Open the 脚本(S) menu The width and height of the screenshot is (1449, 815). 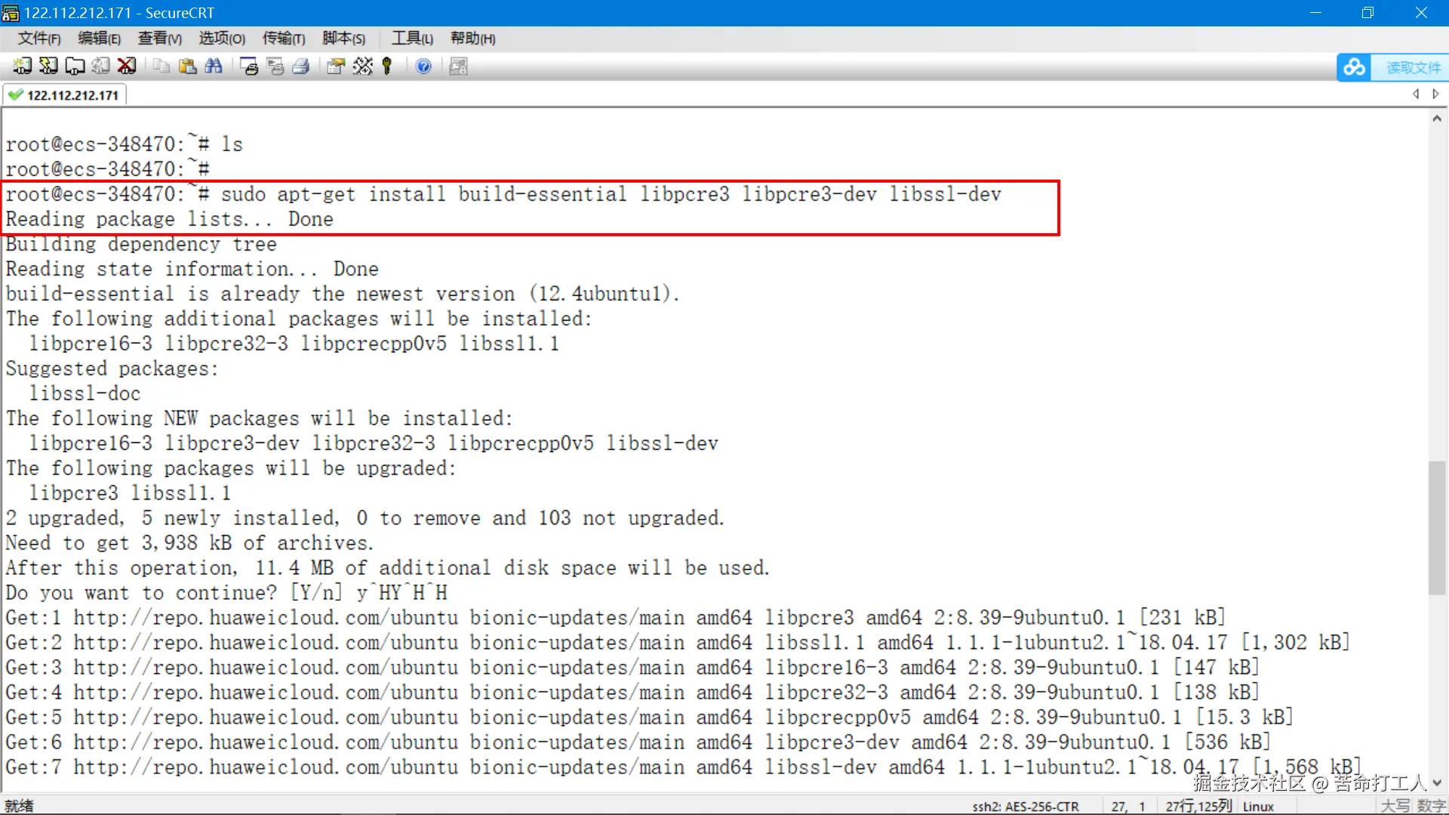[x=343, y=38]
